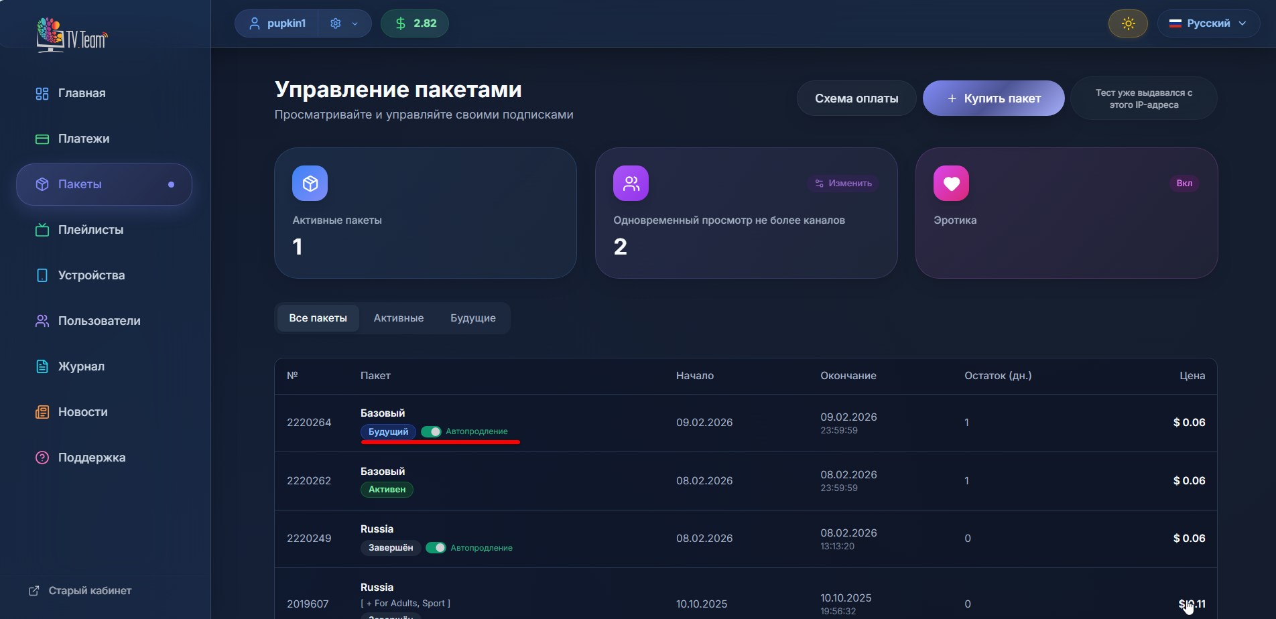
Task: Open the pupkin1 user menu
Action: [x=277, y=23]
